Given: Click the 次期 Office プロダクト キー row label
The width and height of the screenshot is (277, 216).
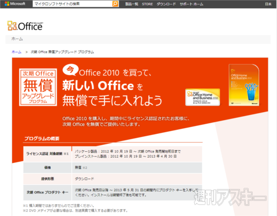Looking at the screenshot, I should pos(47,192).
